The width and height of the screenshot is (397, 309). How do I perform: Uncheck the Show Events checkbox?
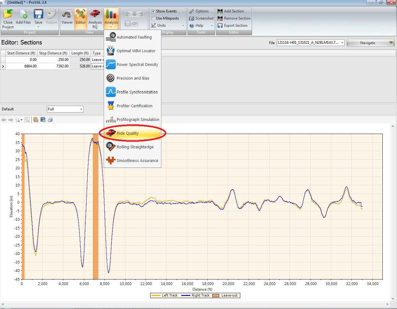[x=153, y=11]
